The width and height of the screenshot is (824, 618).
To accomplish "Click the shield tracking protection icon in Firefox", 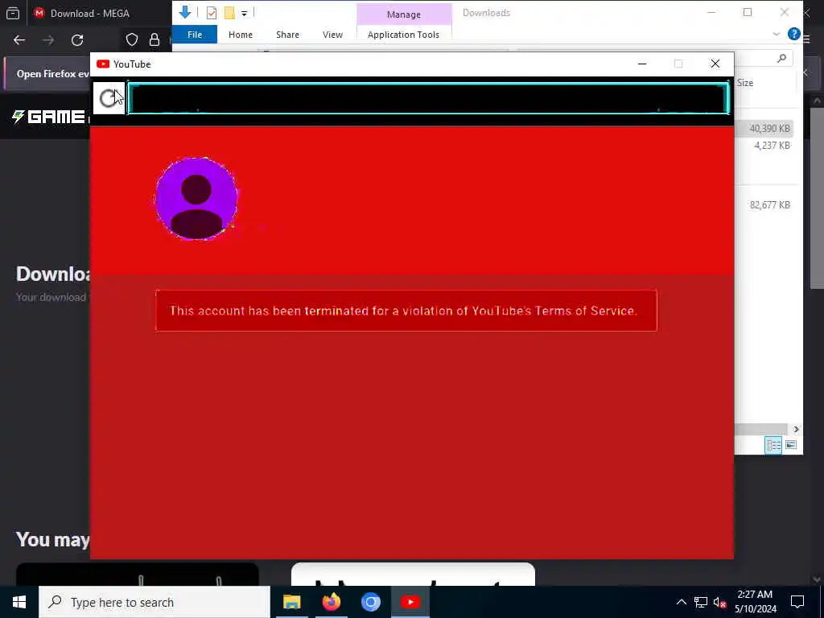I will click(132, 40).
